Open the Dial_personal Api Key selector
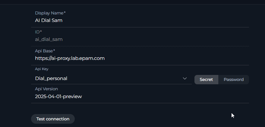Viewport: 265px width, 127px height. (109, 79)
